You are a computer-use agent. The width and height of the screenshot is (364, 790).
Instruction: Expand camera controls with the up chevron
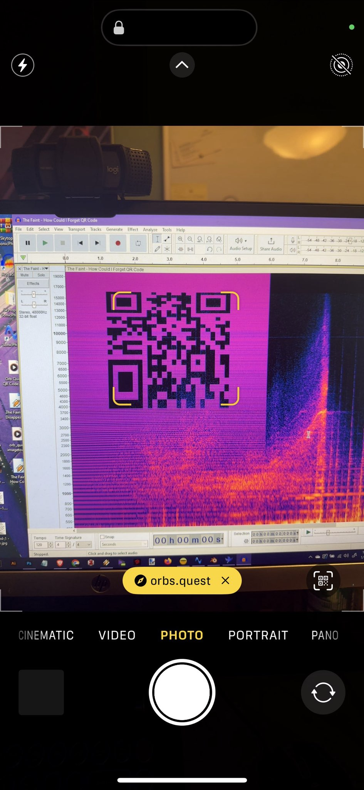(x=182, y=65)
